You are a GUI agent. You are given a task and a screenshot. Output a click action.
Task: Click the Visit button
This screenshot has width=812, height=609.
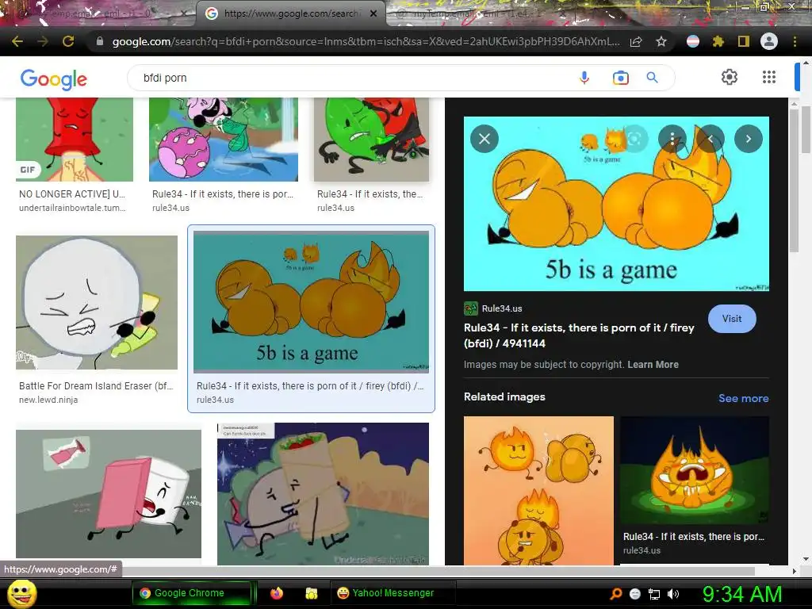click(x=732, y=319)
